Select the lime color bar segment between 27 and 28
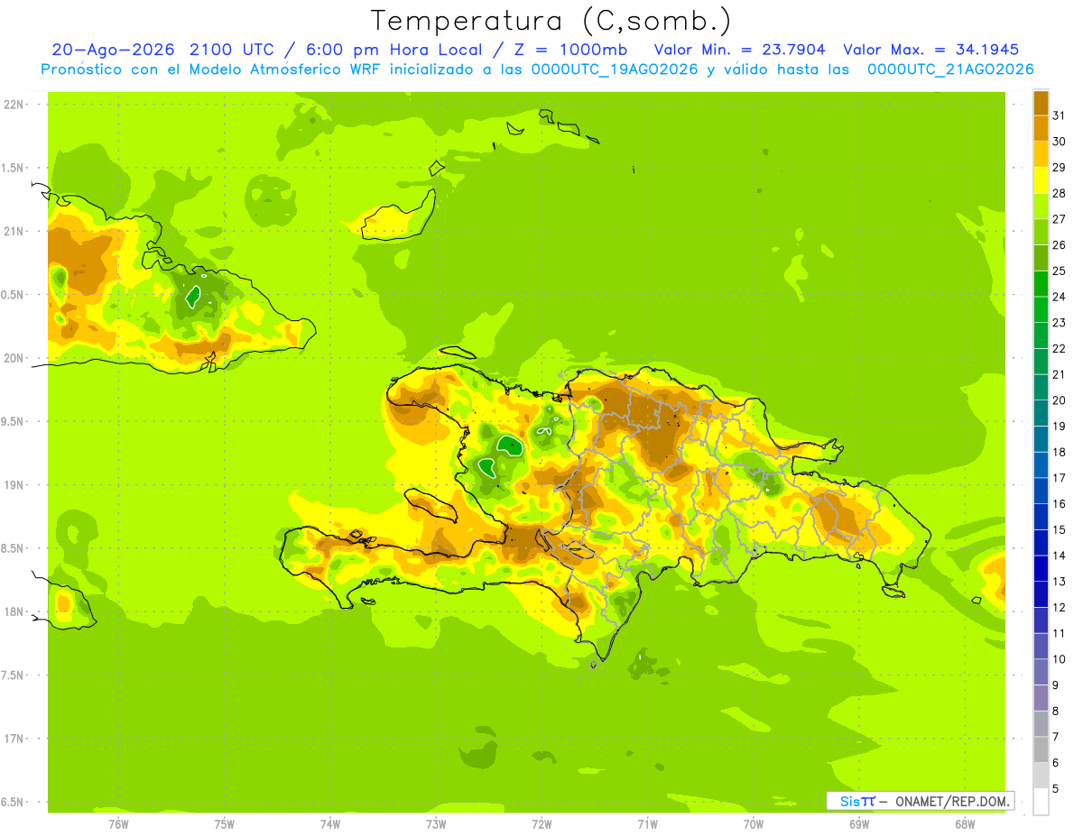The width and height of the screenshot is (1083, 836). tap(1041, 206)
